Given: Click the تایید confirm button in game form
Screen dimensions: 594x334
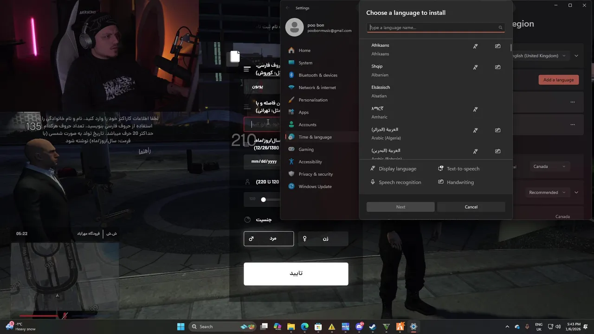Looking at the screenshot, I should click(296, 274).
